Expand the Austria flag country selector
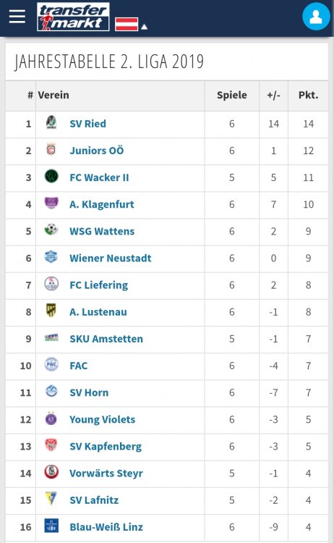This screenshot has height=543, width=334. coord(131,24)
